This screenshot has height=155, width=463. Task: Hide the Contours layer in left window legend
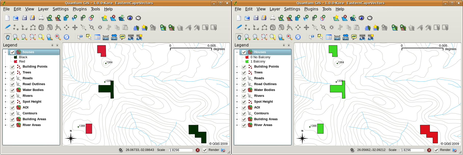12,113
